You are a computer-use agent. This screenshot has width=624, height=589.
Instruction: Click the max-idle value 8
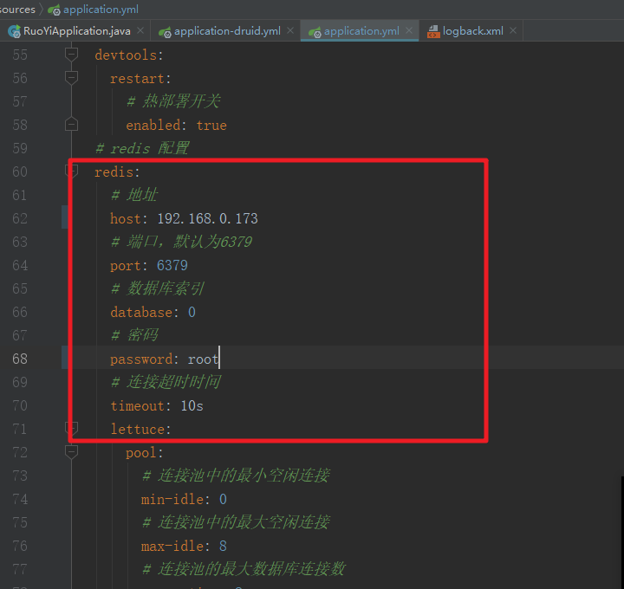point(223,547)
